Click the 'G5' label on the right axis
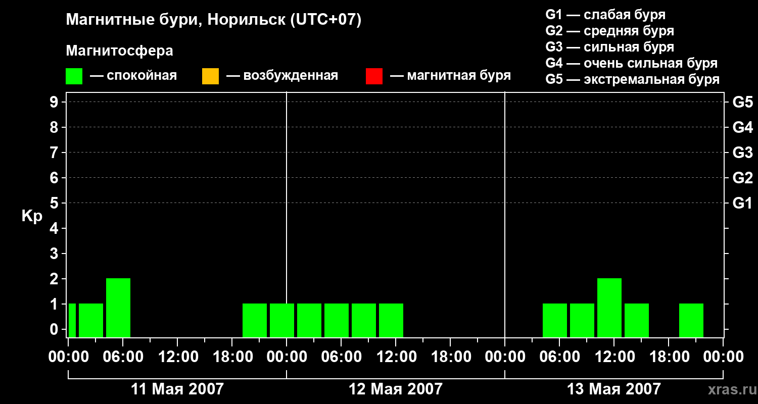Viewport: 758px width, 404px height. 742,102
